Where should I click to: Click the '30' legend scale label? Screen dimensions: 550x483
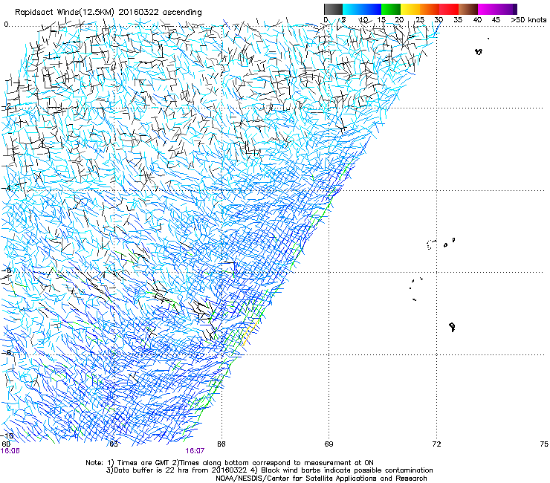tap(439, 19)
